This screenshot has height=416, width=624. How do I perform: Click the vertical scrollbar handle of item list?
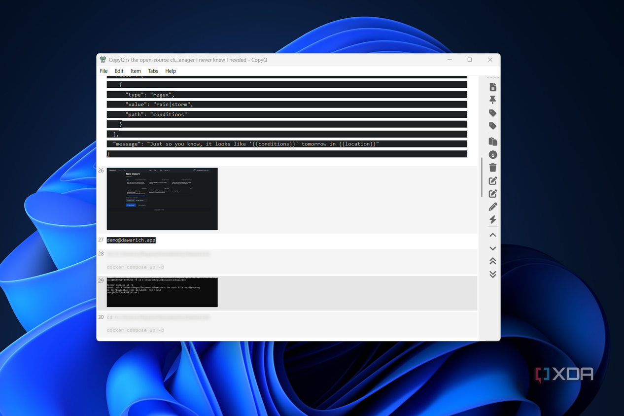click(482, 177)
